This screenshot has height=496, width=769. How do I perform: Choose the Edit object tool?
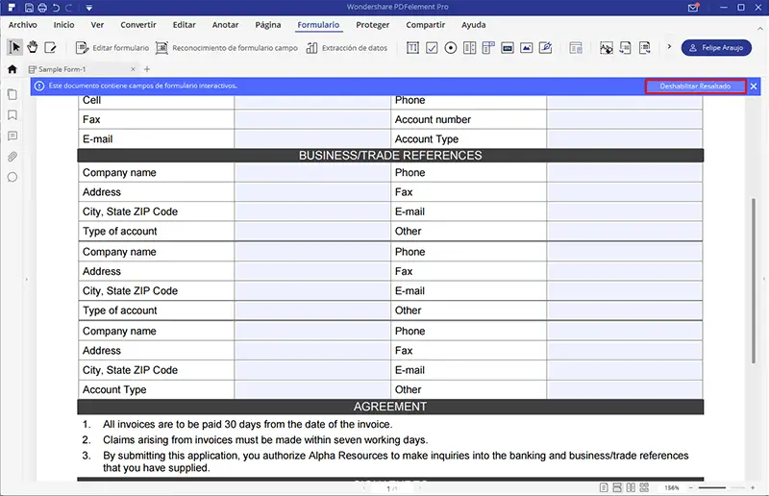[50, 48]
